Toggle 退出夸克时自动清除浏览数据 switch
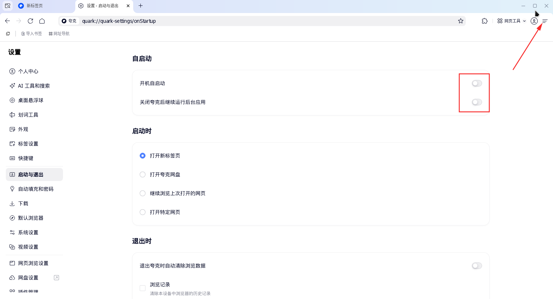Screen dimensions: 553x299 click(x=477, y=266)
